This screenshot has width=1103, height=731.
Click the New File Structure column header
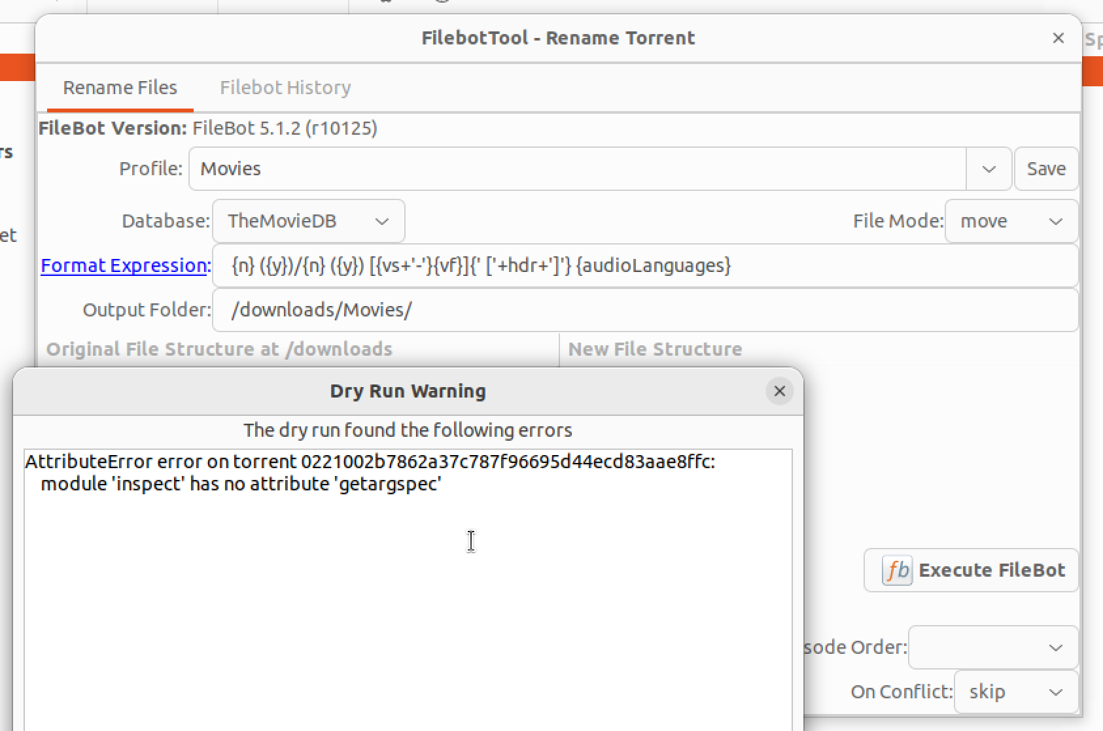pyautogui.click(x=655, y=349)
